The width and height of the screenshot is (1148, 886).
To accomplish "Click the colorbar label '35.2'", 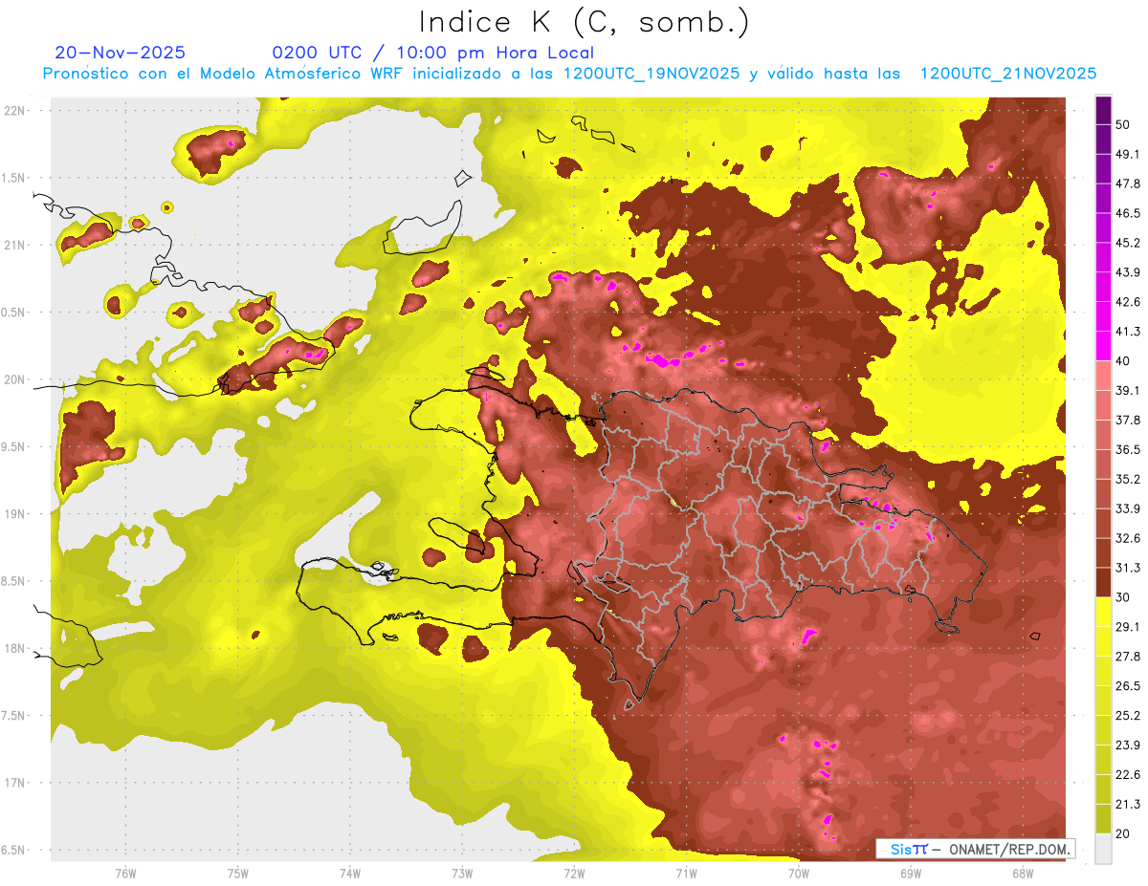I will click(x=1128, y=479).
